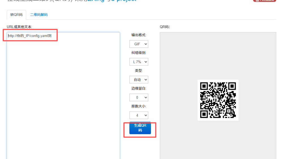Click the URL或其他文本 label
The height and width of the screenshot is (159, 290).
click(x=20, y=27)
